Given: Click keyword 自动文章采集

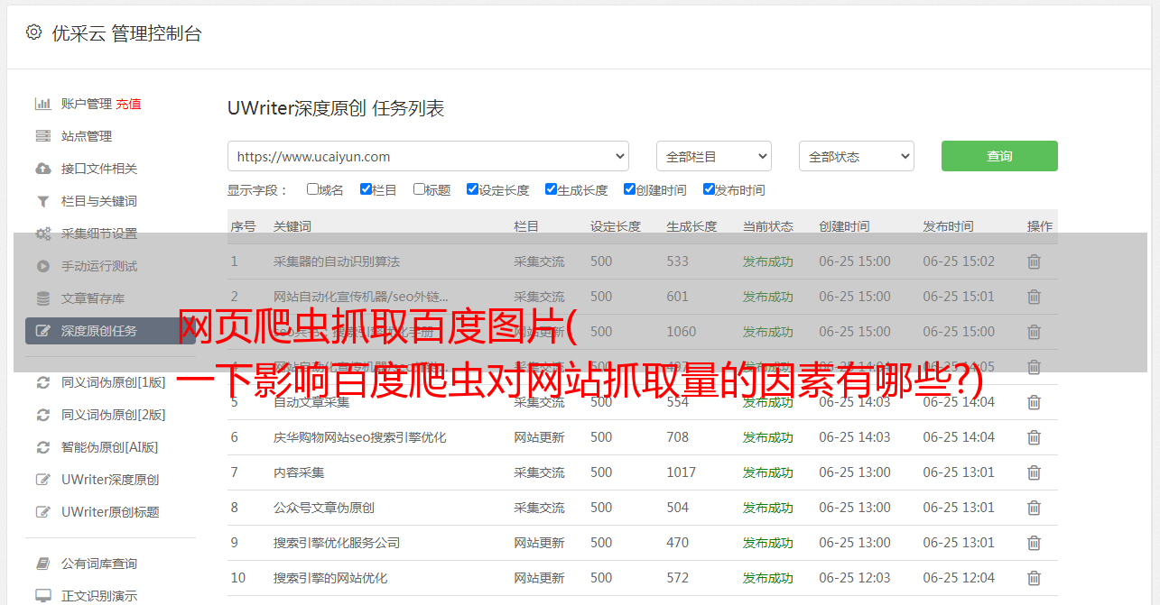Looking at the screenshot, I should [x=311, y=402].
